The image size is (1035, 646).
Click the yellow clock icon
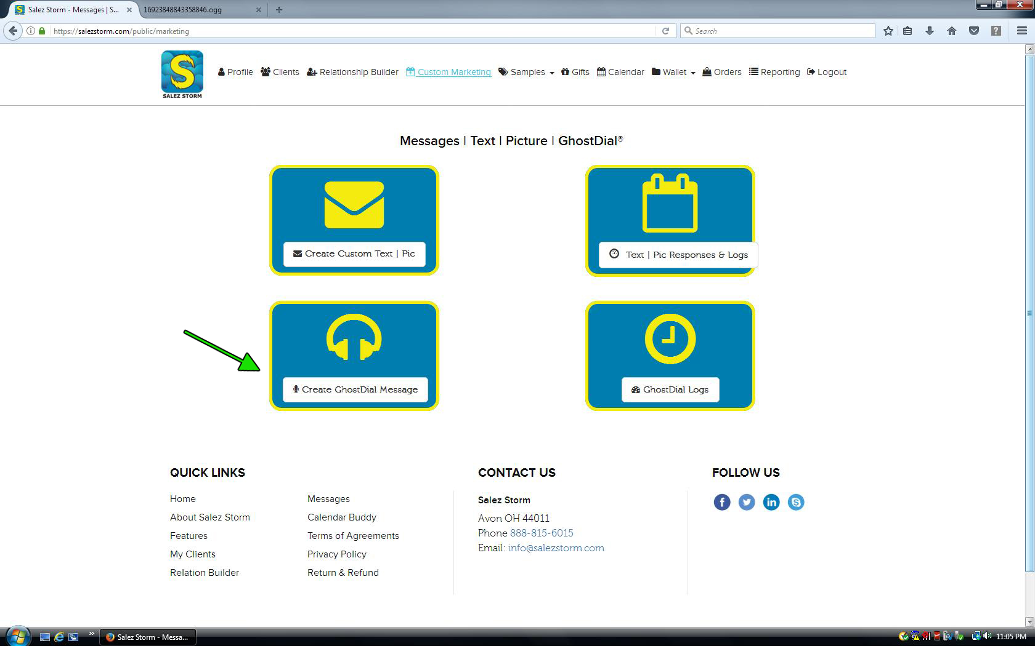pyautogui.click(x=670, y=339)
